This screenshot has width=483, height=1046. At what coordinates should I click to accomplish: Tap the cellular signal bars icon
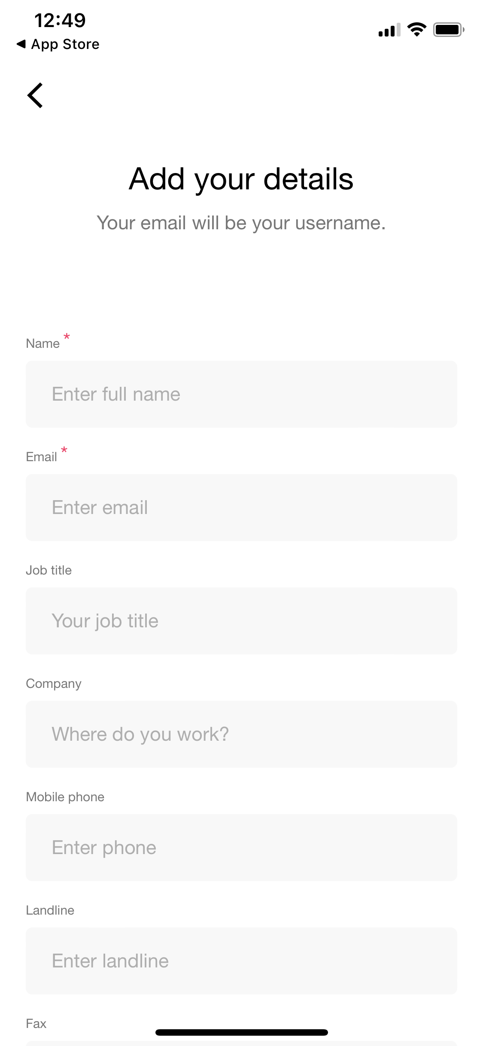click(389, 30)
